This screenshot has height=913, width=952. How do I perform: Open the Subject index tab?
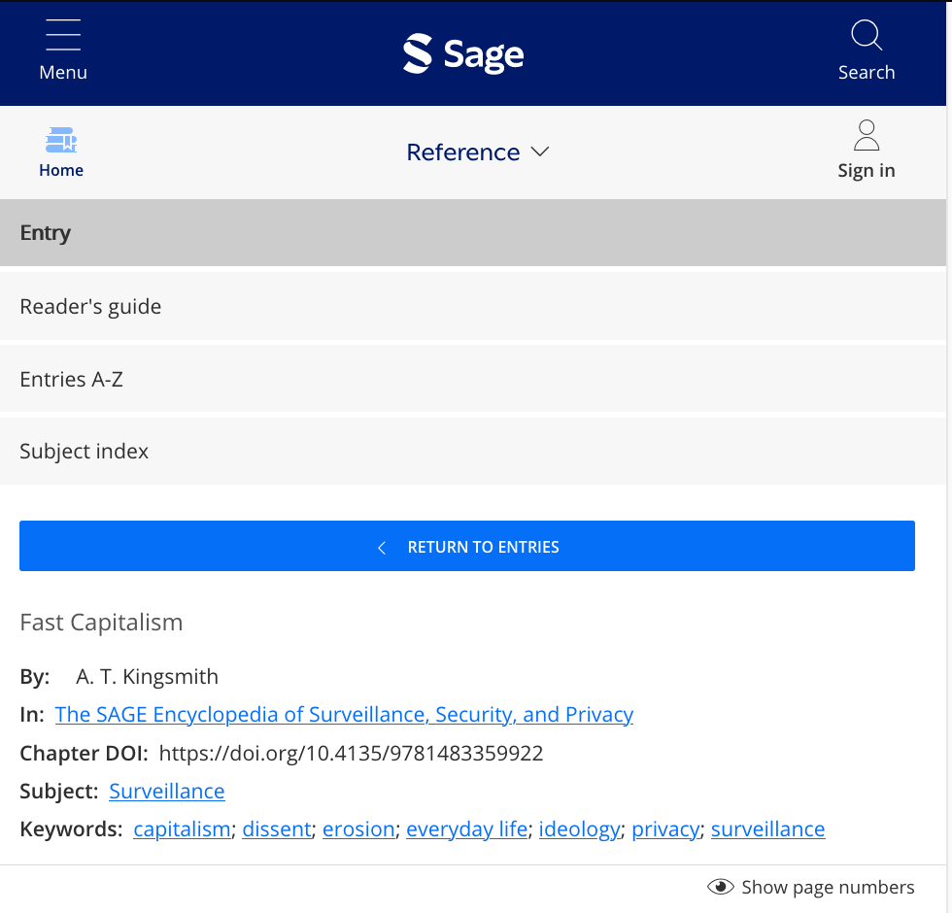point(84,452)
